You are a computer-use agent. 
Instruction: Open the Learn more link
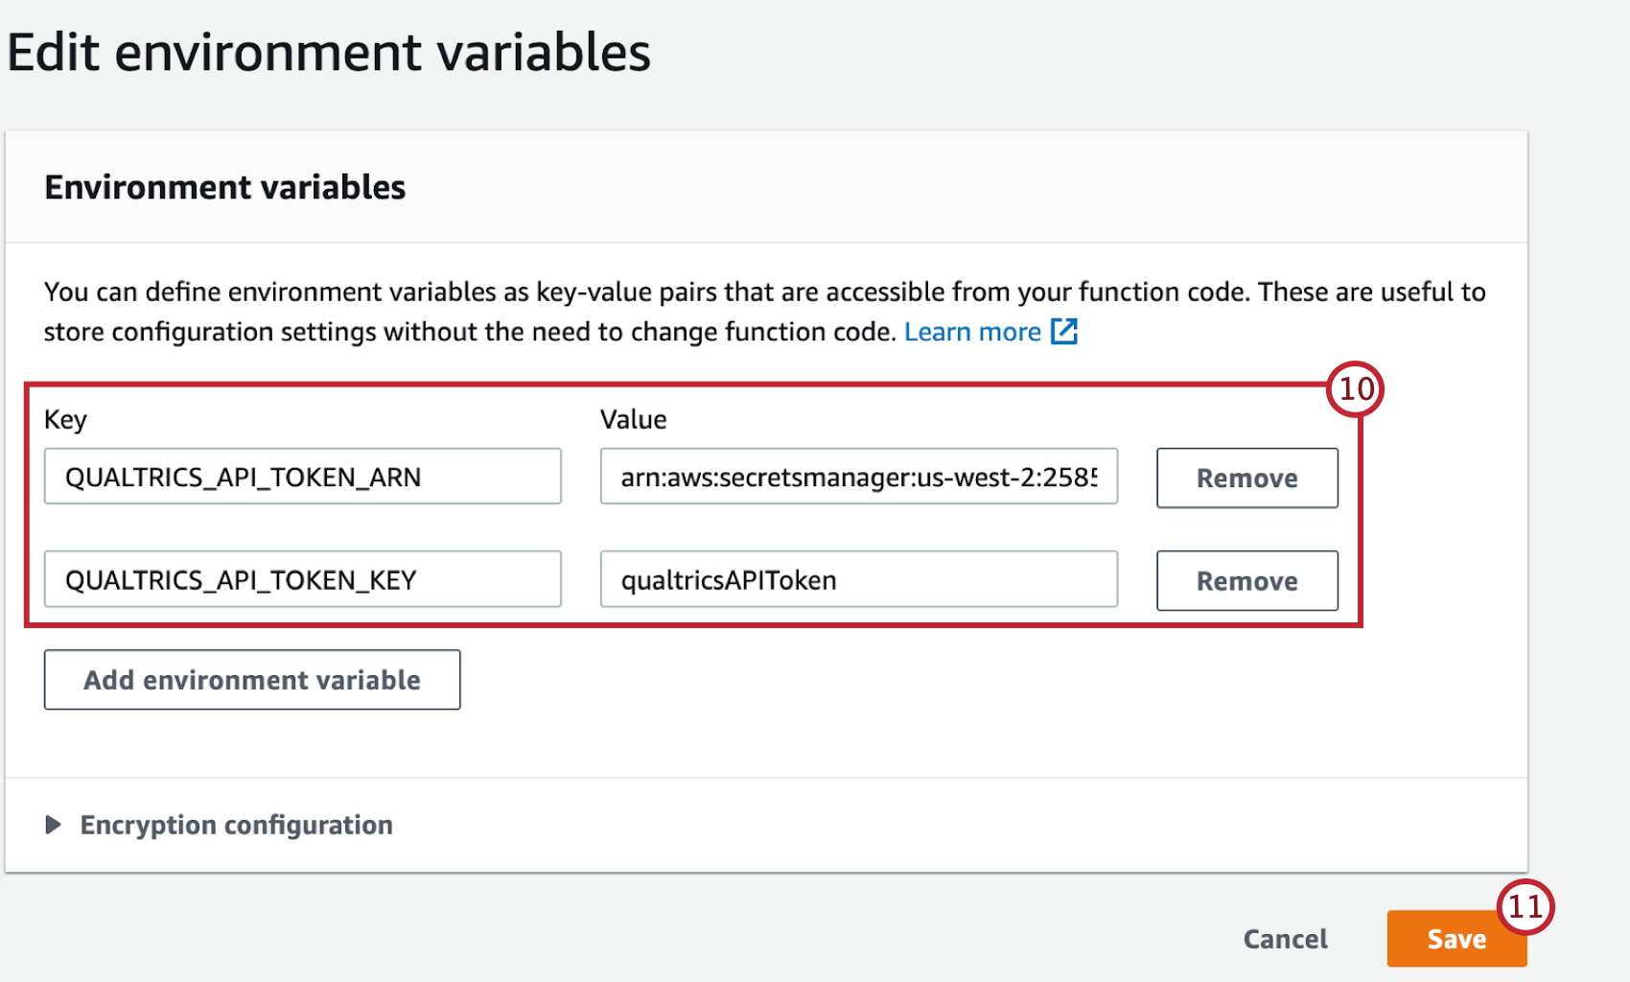point(973,331)
